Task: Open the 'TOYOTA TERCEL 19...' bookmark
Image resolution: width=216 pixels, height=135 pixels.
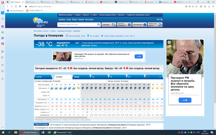Action: 35,10
